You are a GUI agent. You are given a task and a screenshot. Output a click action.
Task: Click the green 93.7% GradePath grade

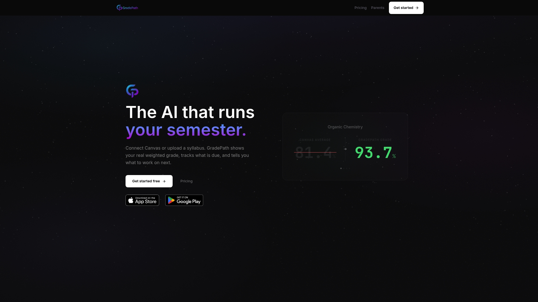coord(375,153)
